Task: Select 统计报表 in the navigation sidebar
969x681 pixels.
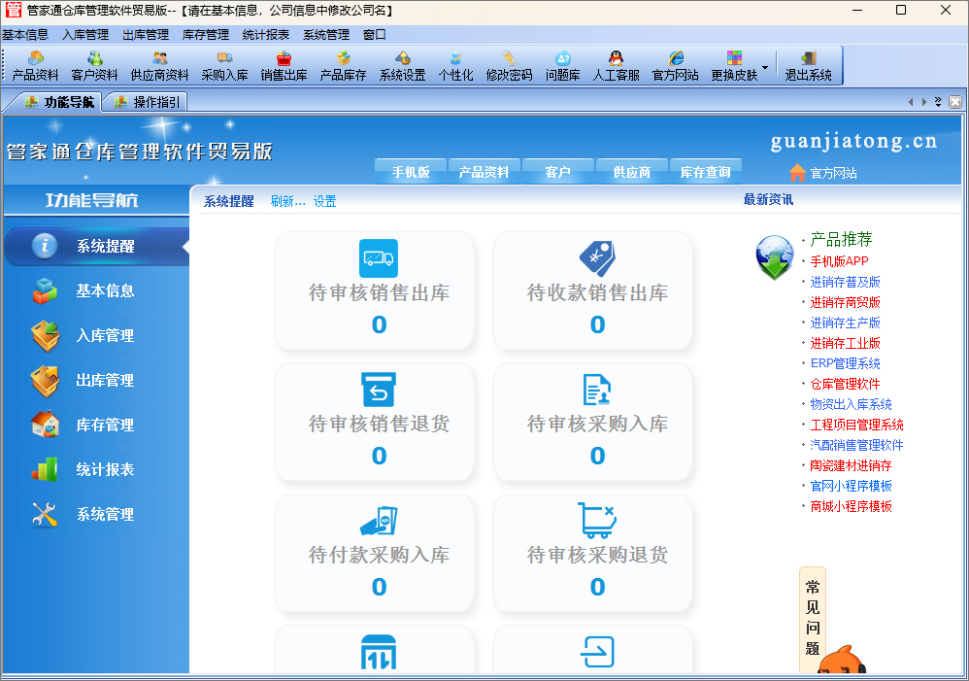Action: pyautogui.click(x=96, y=469)
